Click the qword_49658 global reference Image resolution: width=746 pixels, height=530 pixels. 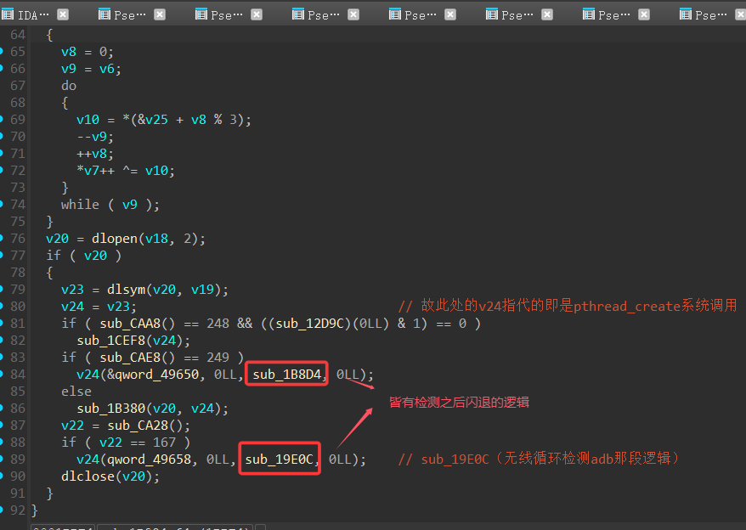pyautogui.click(x=150, y=460)
